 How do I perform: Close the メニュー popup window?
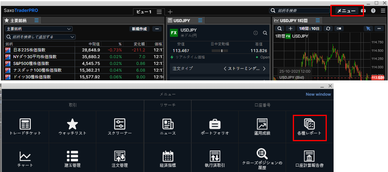point(330,86)
